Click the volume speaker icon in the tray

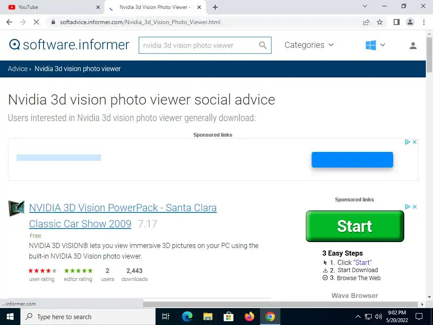pyautogui.click(x=378, y=317)
